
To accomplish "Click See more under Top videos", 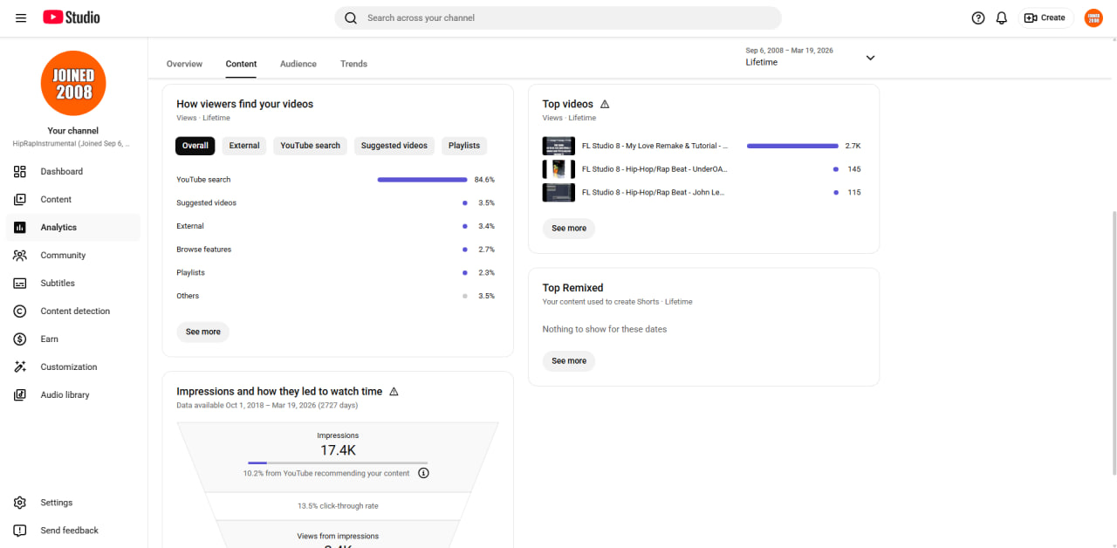I will (569, 229).
